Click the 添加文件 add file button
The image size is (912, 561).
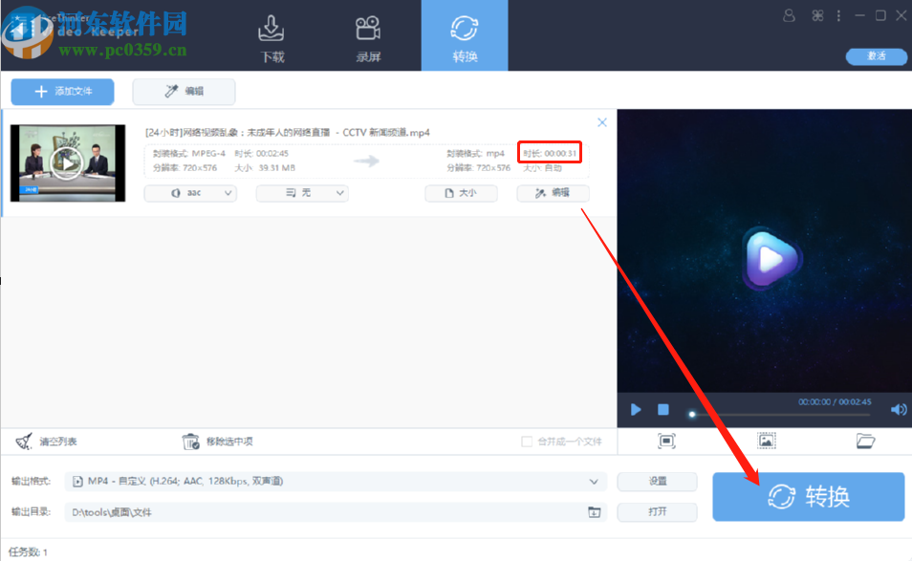[x=62, y=91]
